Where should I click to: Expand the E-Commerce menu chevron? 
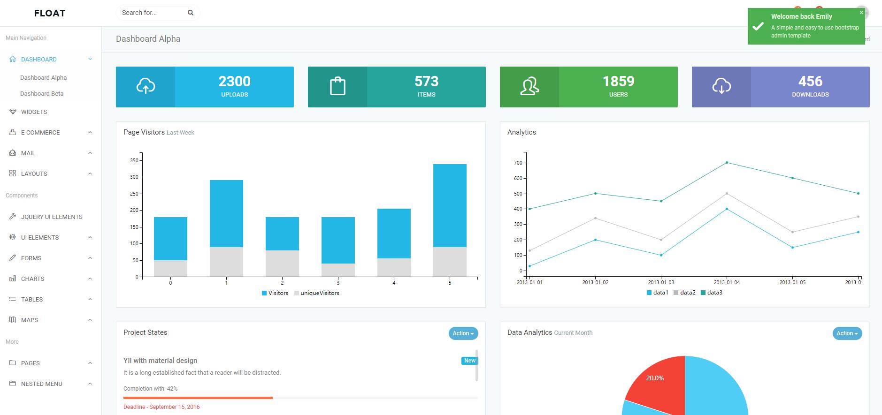point(90,133)
